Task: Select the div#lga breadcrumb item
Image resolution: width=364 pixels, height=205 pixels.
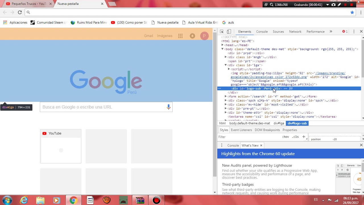Action: [x=279, y=123]
